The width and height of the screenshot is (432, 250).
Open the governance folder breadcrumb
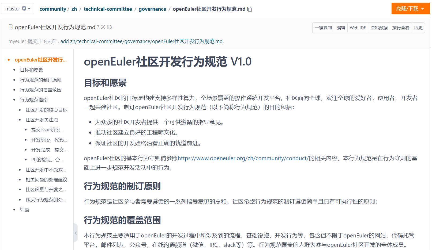(152, 9)
